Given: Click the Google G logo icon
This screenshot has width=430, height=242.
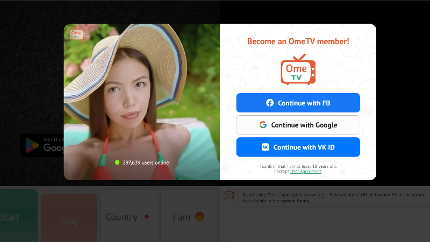Looking at the screenshot, I should coord(263,125).
